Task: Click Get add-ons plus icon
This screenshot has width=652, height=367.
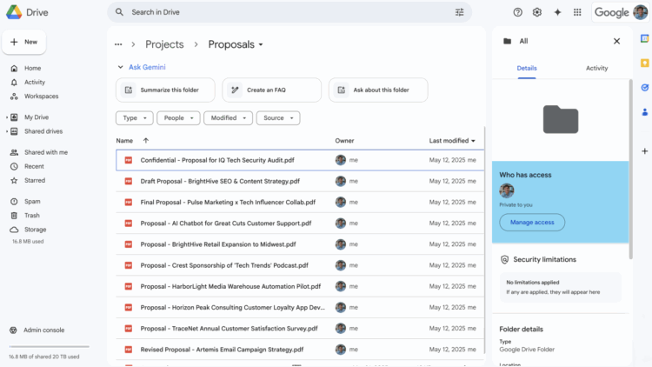Action: [x=644, y=151]
